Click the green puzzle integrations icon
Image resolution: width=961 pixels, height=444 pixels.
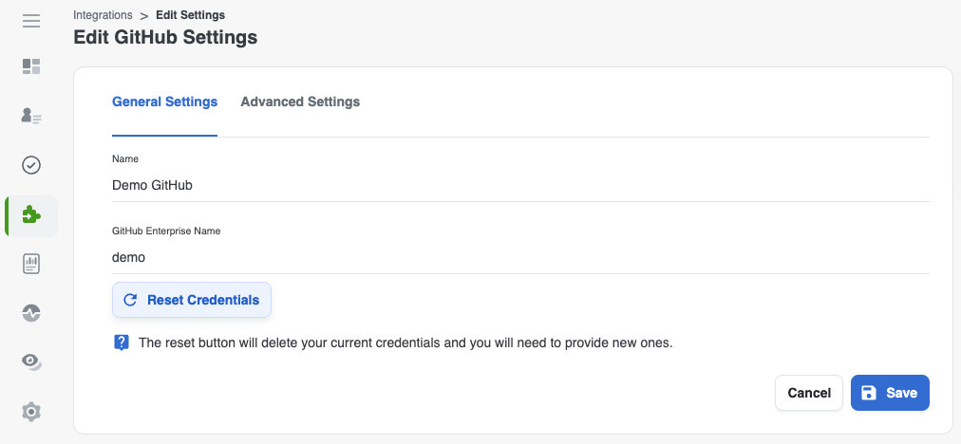31,215
